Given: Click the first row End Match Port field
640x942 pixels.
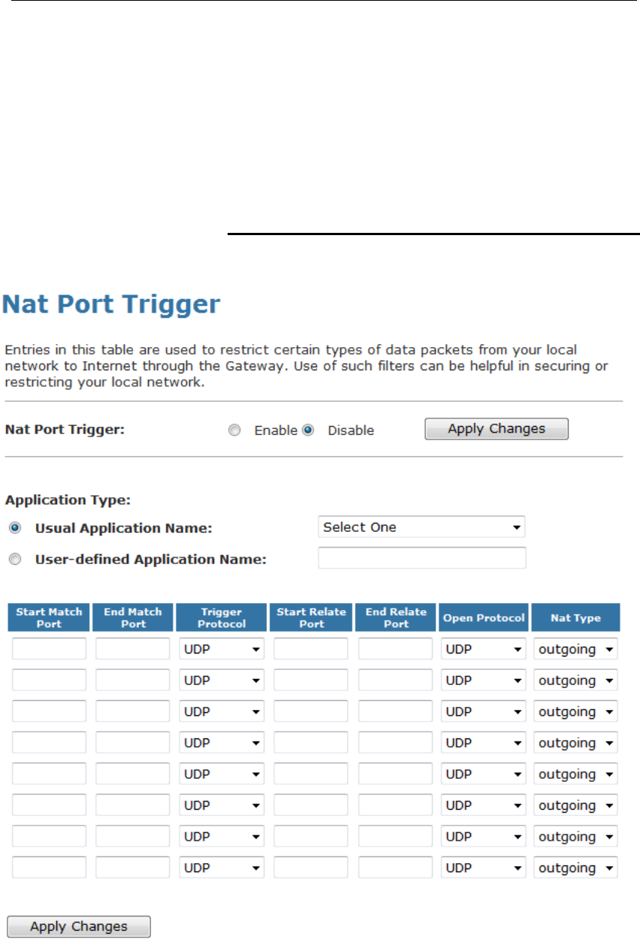Looking at the screenshot, I should pyautogui.click(x=133, y=649).
